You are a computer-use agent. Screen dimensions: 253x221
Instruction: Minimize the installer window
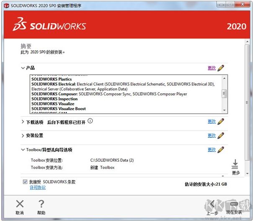click(221, 5)
